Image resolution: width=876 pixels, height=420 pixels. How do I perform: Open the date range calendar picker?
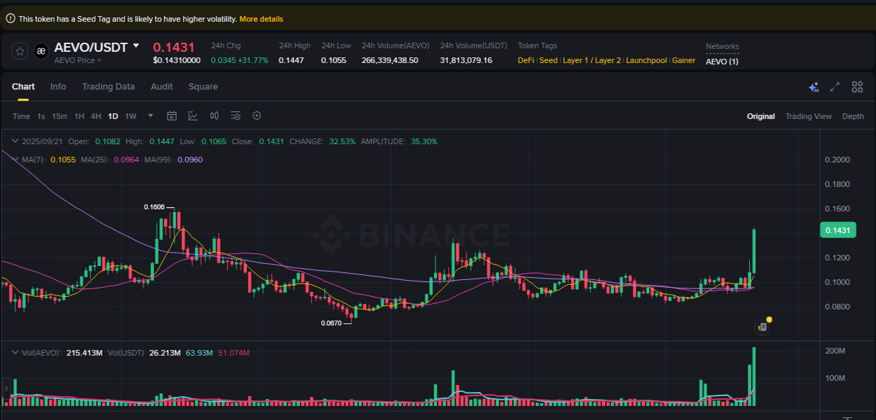click(x=172, y=115)
